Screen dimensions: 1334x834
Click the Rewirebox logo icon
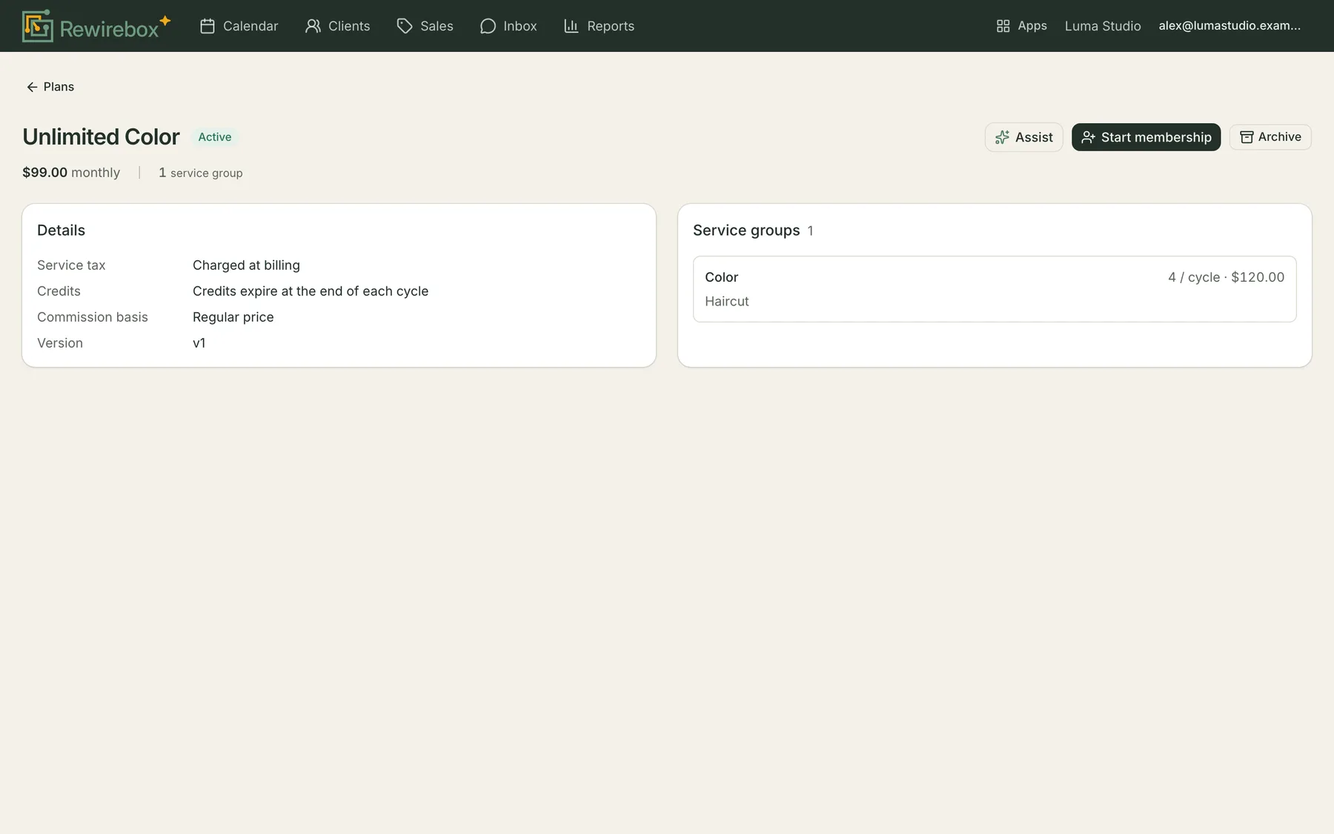37,26
